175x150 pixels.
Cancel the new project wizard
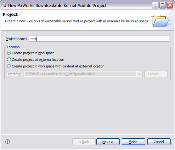159,142
